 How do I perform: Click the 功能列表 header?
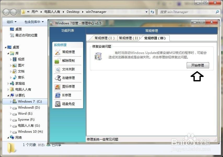click(68, 30)
